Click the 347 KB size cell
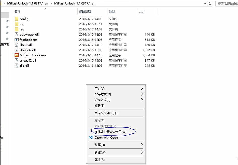 click(150, 60)
